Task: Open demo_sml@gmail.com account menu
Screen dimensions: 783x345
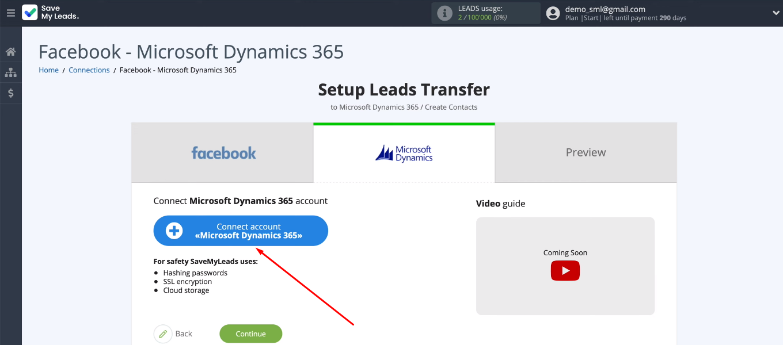Action: (605, 9)
